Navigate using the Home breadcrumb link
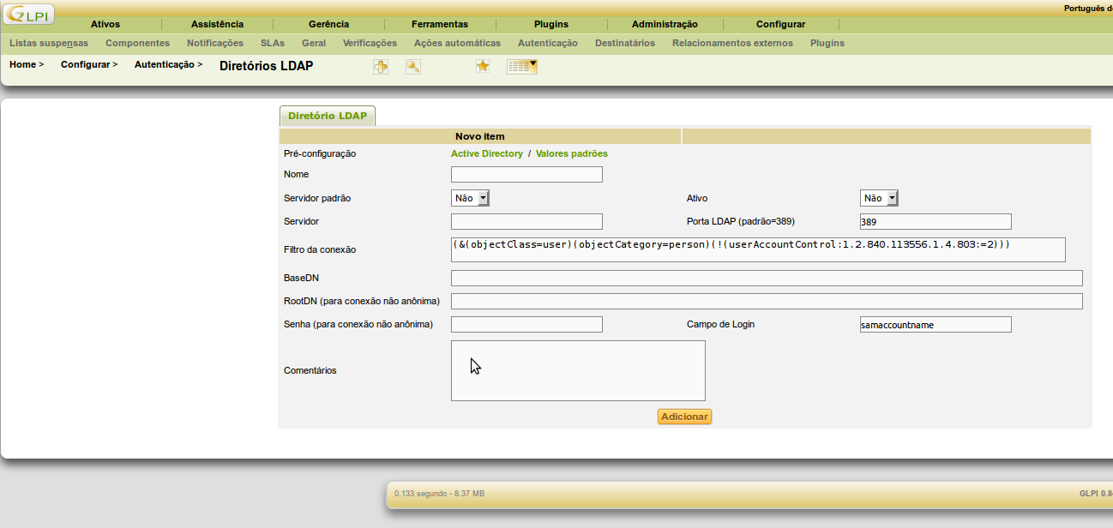 22,64
